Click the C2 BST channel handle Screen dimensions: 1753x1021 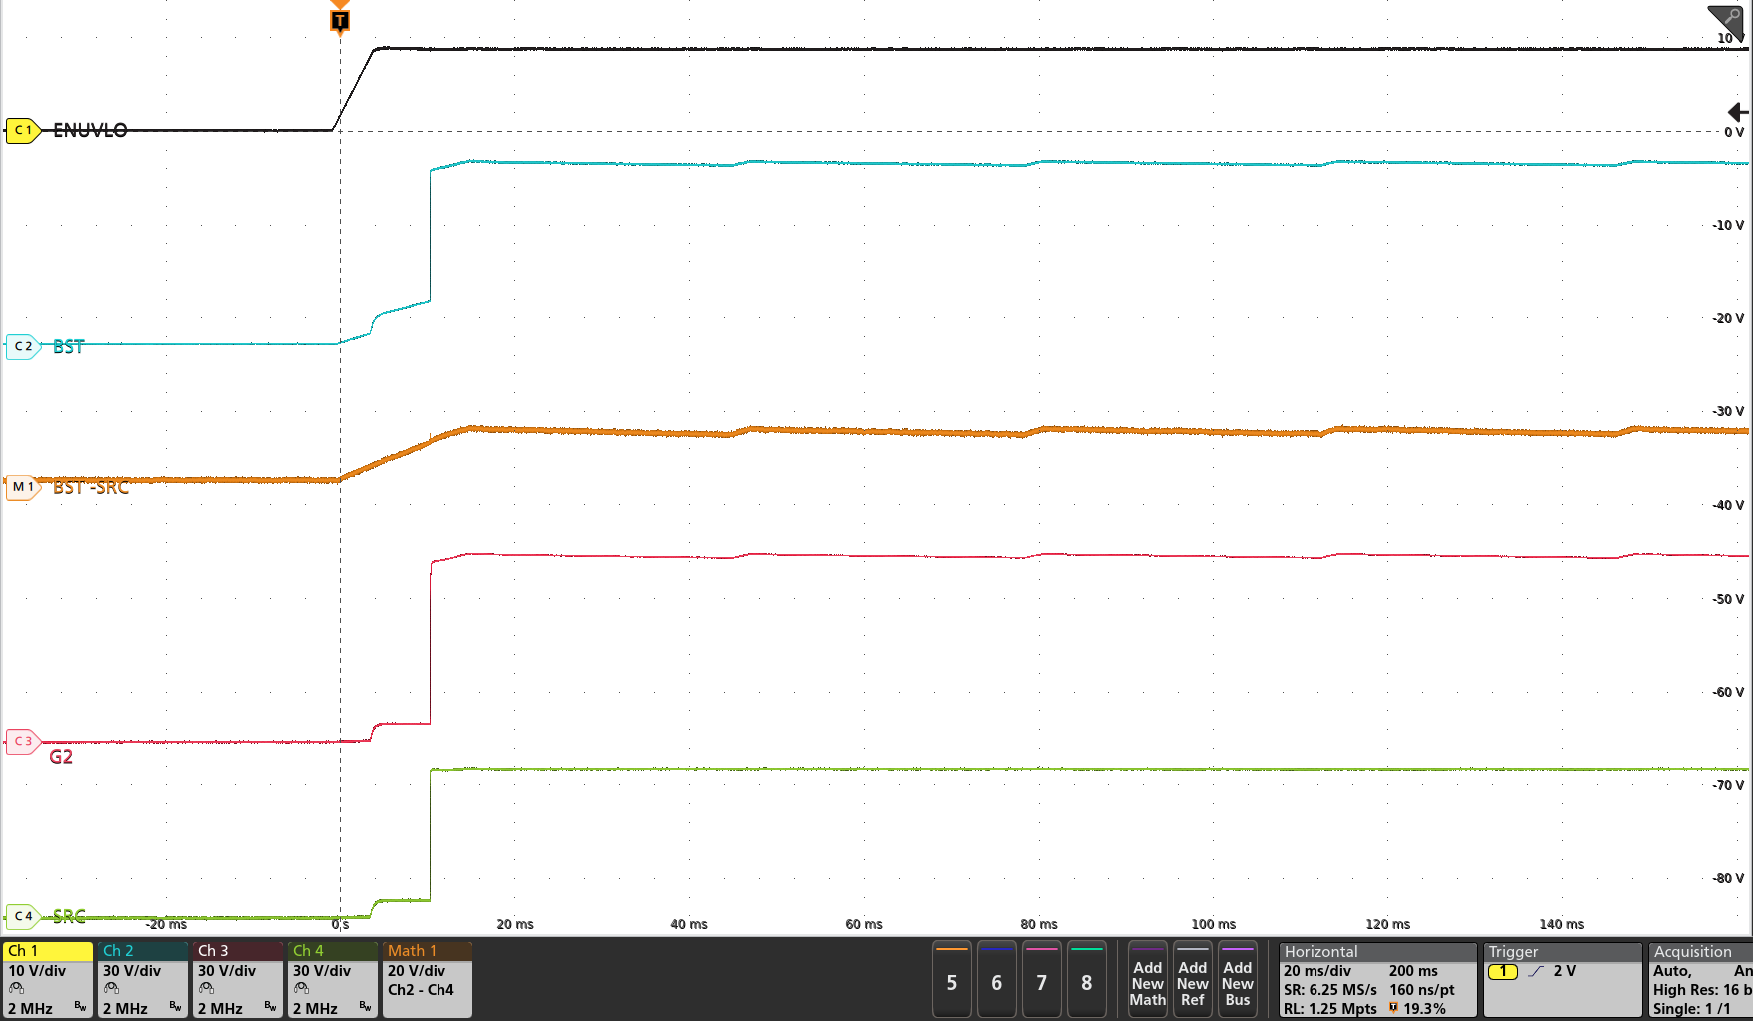tap(22, 346)
